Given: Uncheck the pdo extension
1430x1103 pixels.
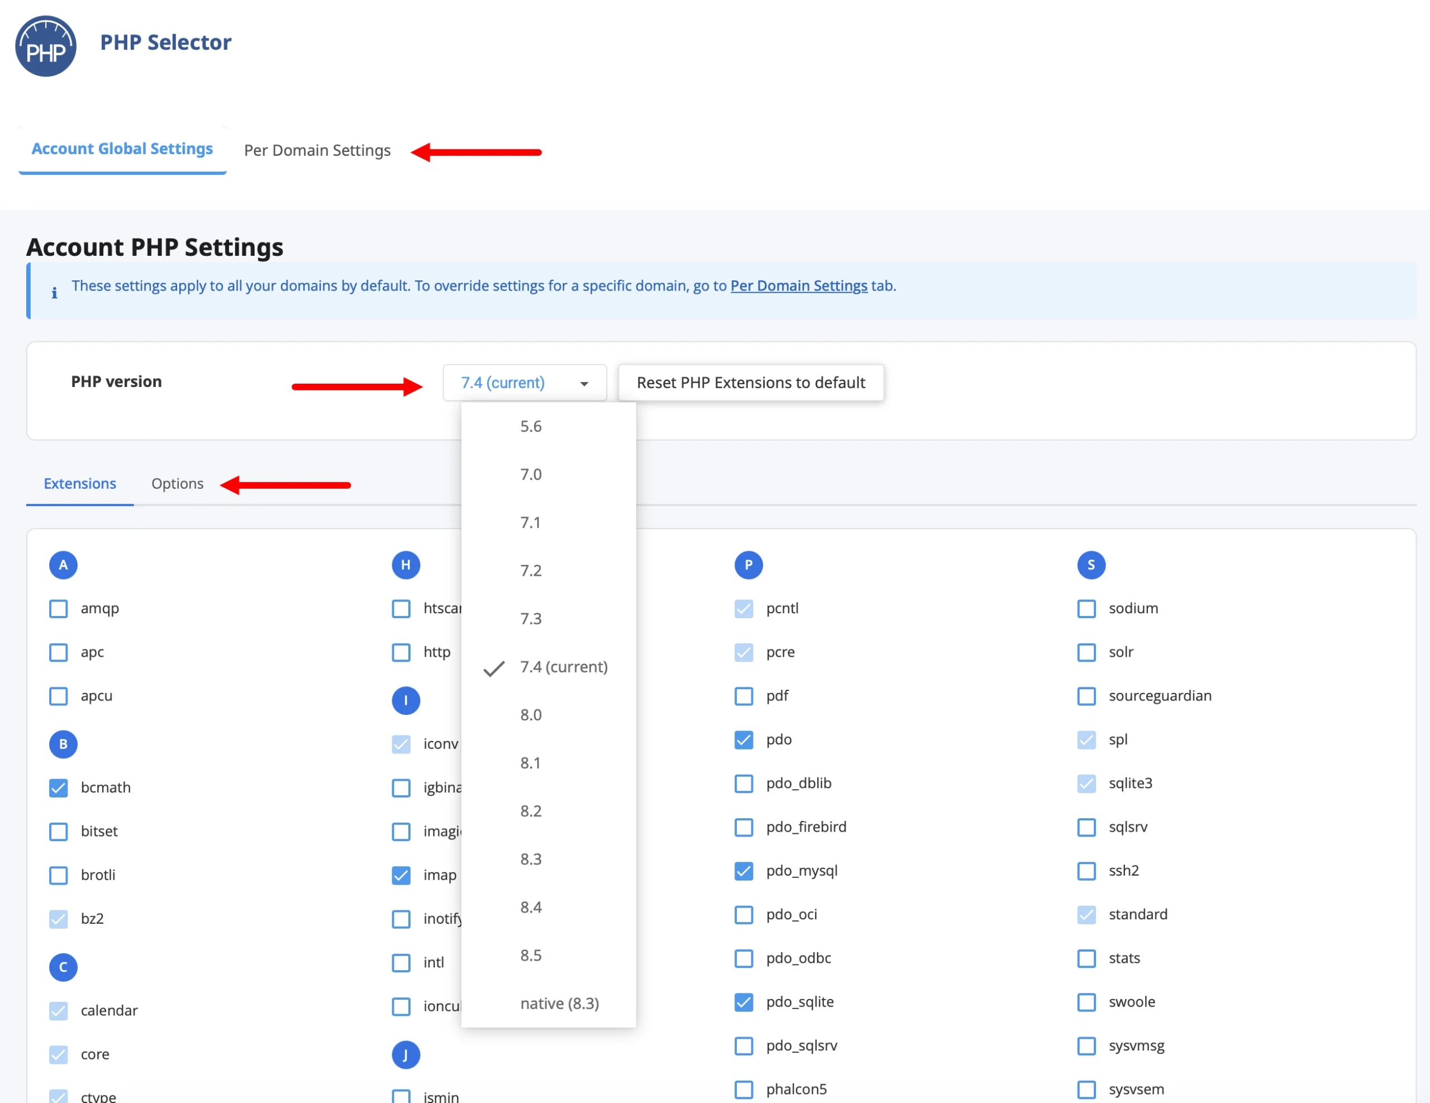Looking at the screenshot, I should (x=744, y=739).
